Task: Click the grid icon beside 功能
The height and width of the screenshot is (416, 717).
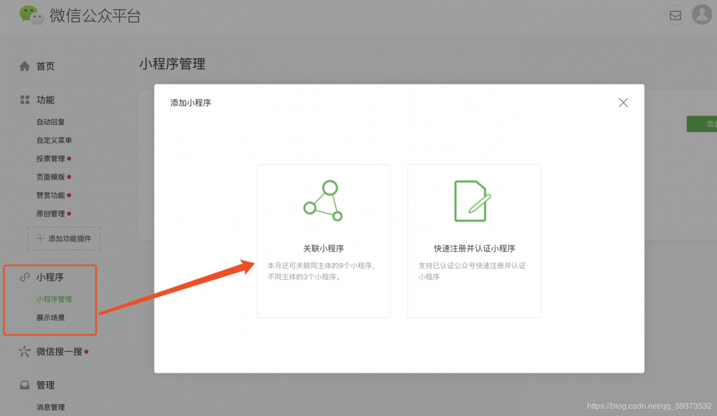Action: pos(25,100)
